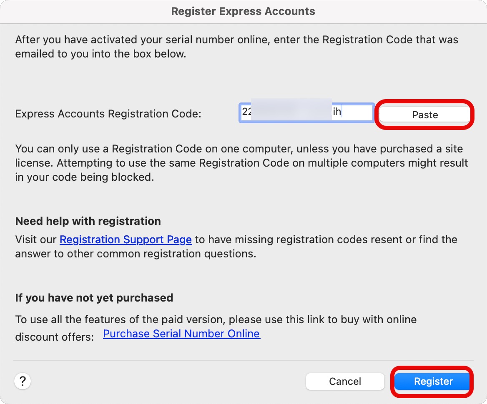
Task: Click the blue Register button
Action: [433, 382]
